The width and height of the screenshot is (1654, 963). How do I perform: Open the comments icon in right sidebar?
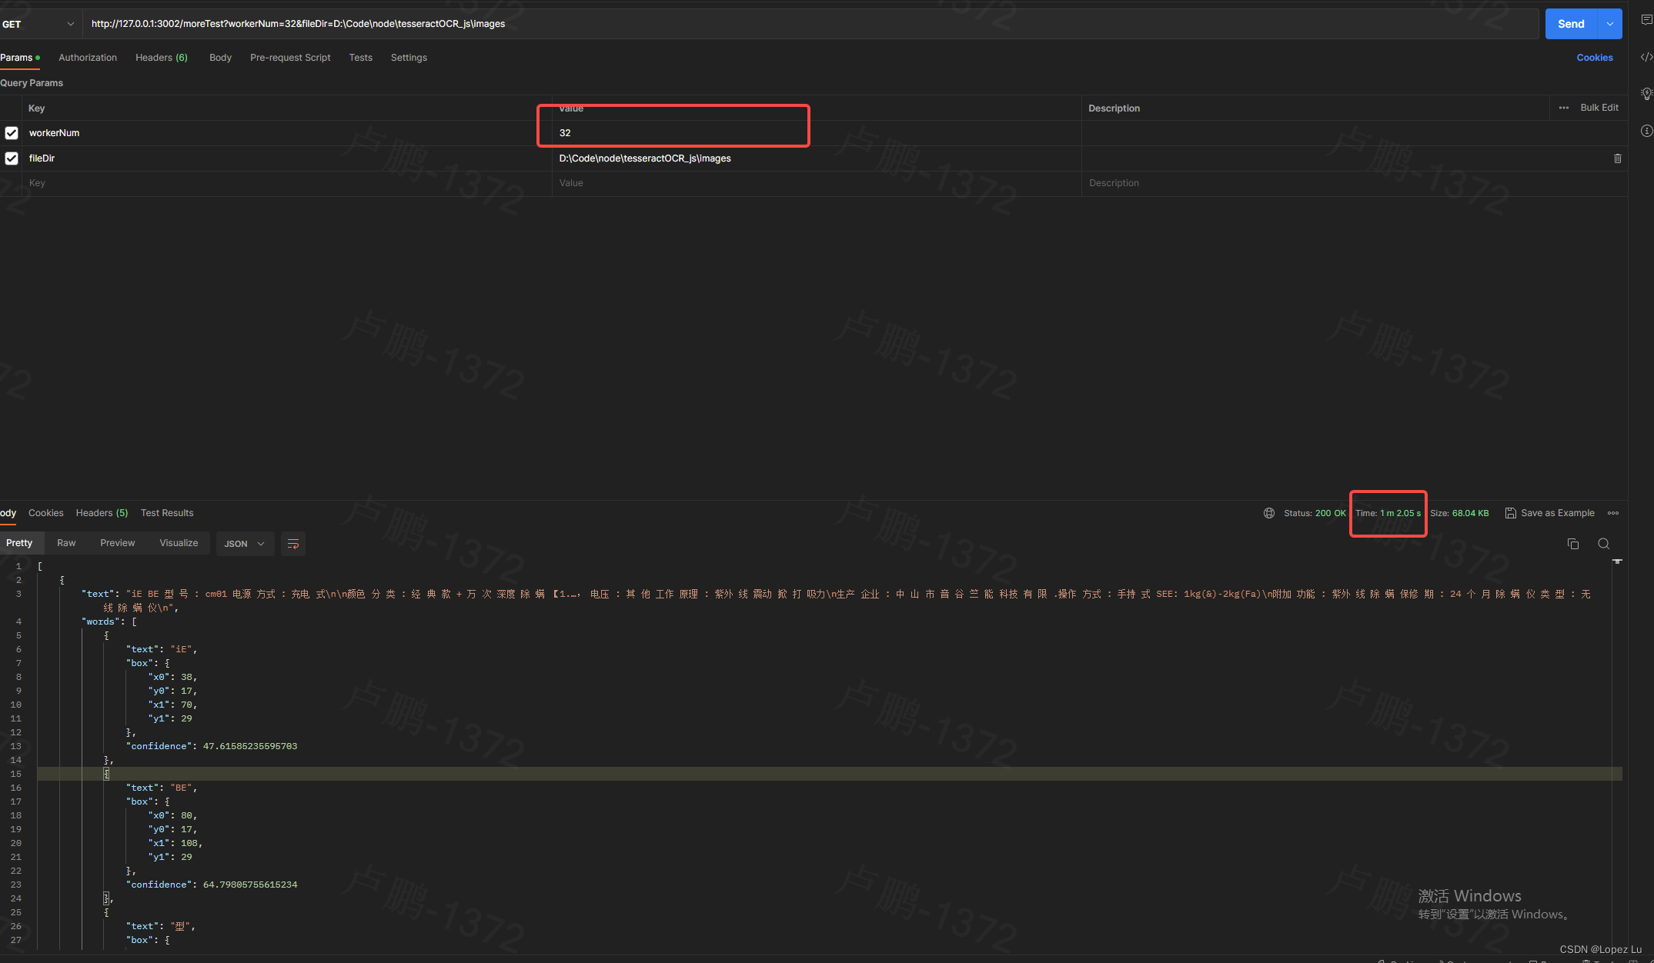tap(1646, 20)
